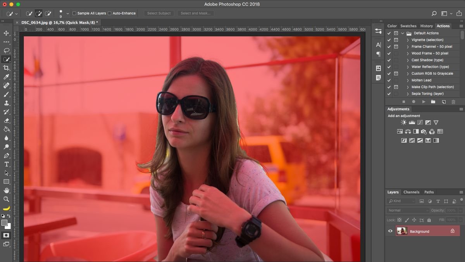465x262 pixels.
Task: Click the Background layer thumbnail
Action: point(403,231)
